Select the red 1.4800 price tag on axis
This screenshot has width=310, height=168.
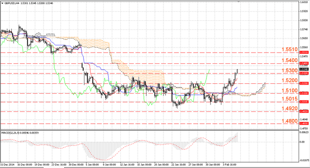coord(304,124)
